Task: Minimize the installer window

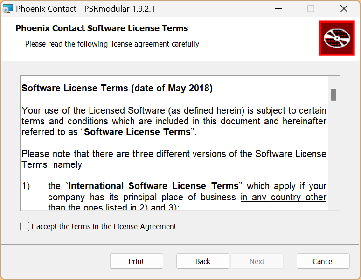Action: pos(278,9)
